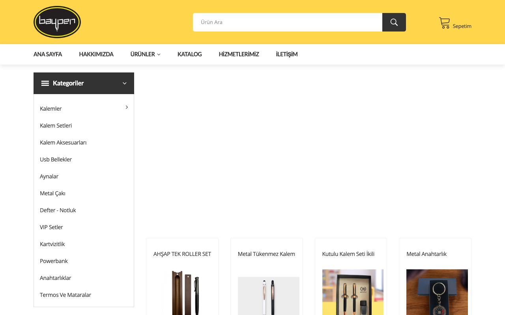Viewport: 505px width, 315px height.
Task: Select Hakkımızda in the navigation bar
Action: pos(96,54)
